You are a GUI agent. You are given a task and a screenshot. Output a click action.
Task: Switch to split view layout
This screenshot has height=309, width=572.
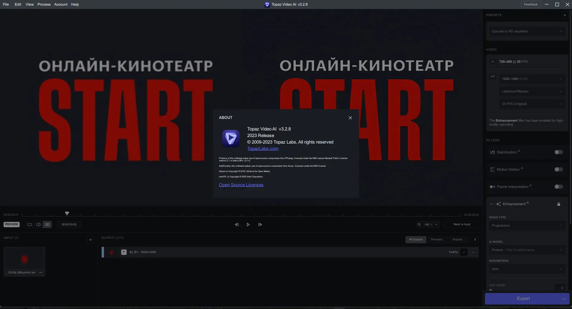(38, 225)
